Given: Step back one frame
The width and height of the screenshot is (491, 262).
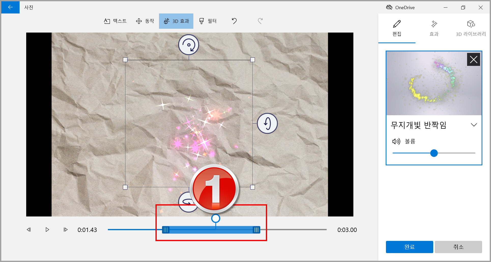Looking at the screenshot, I should [x=29, y=230].
